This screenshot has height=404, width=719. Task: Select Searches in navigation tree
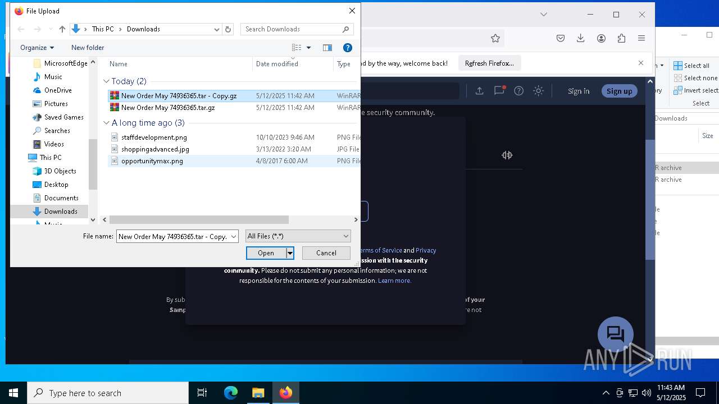[52, 131]
